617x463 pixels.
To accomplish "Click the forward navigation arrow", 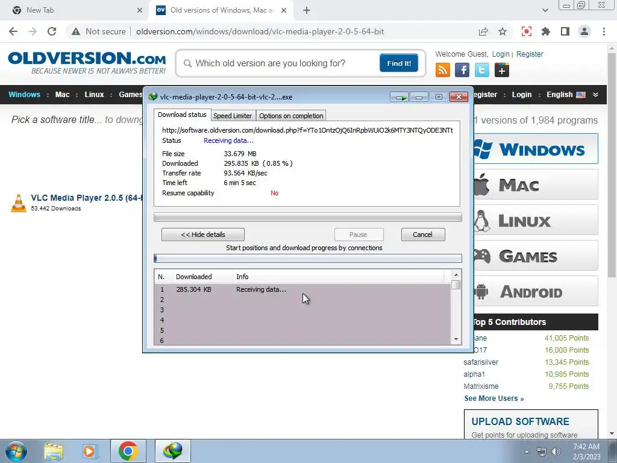I will pos(33,31).
